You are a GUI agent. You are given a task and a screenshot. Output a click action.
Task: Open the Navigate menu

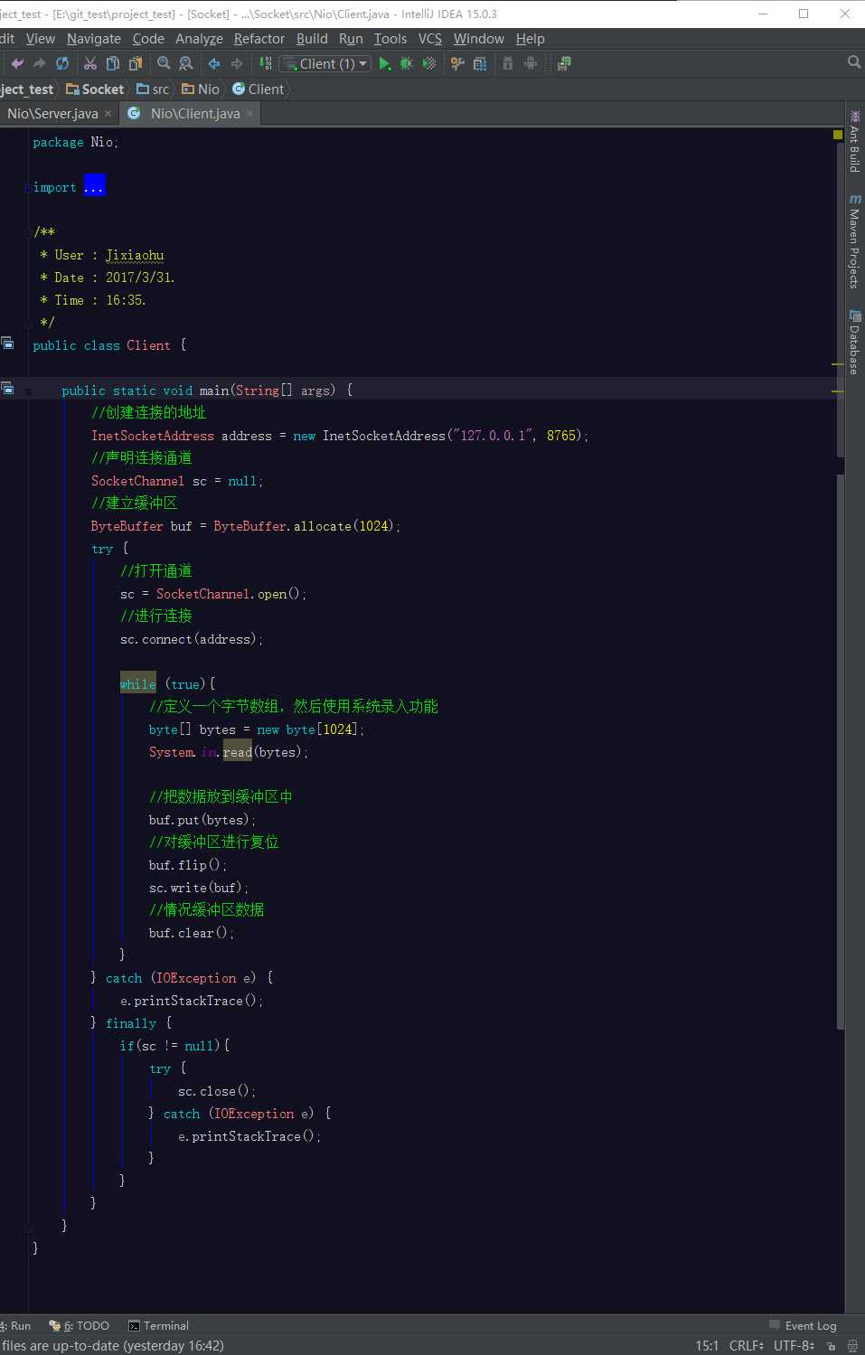(x=94, y=39)
